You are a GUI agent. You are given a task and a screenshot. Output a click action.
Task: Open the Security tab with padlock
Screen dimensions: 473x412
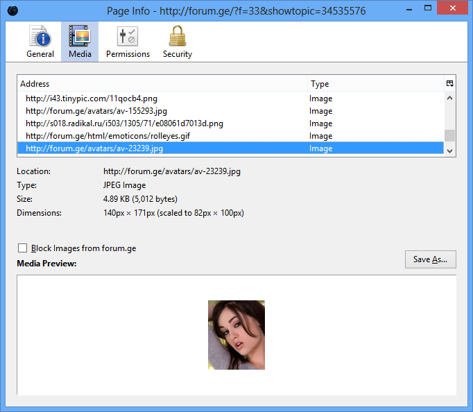click(178, 42)
